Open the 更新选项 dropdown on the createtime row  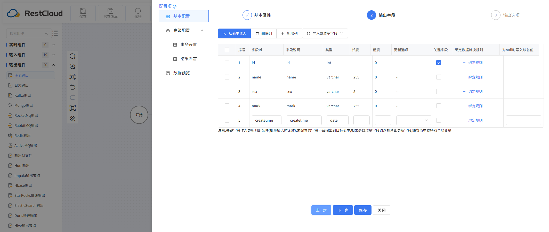(413, 120)
